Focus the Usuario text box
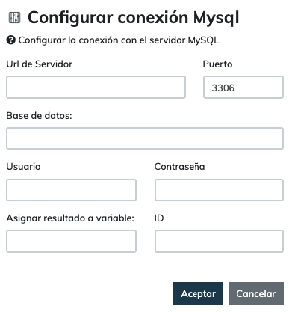 click(71, 190)
